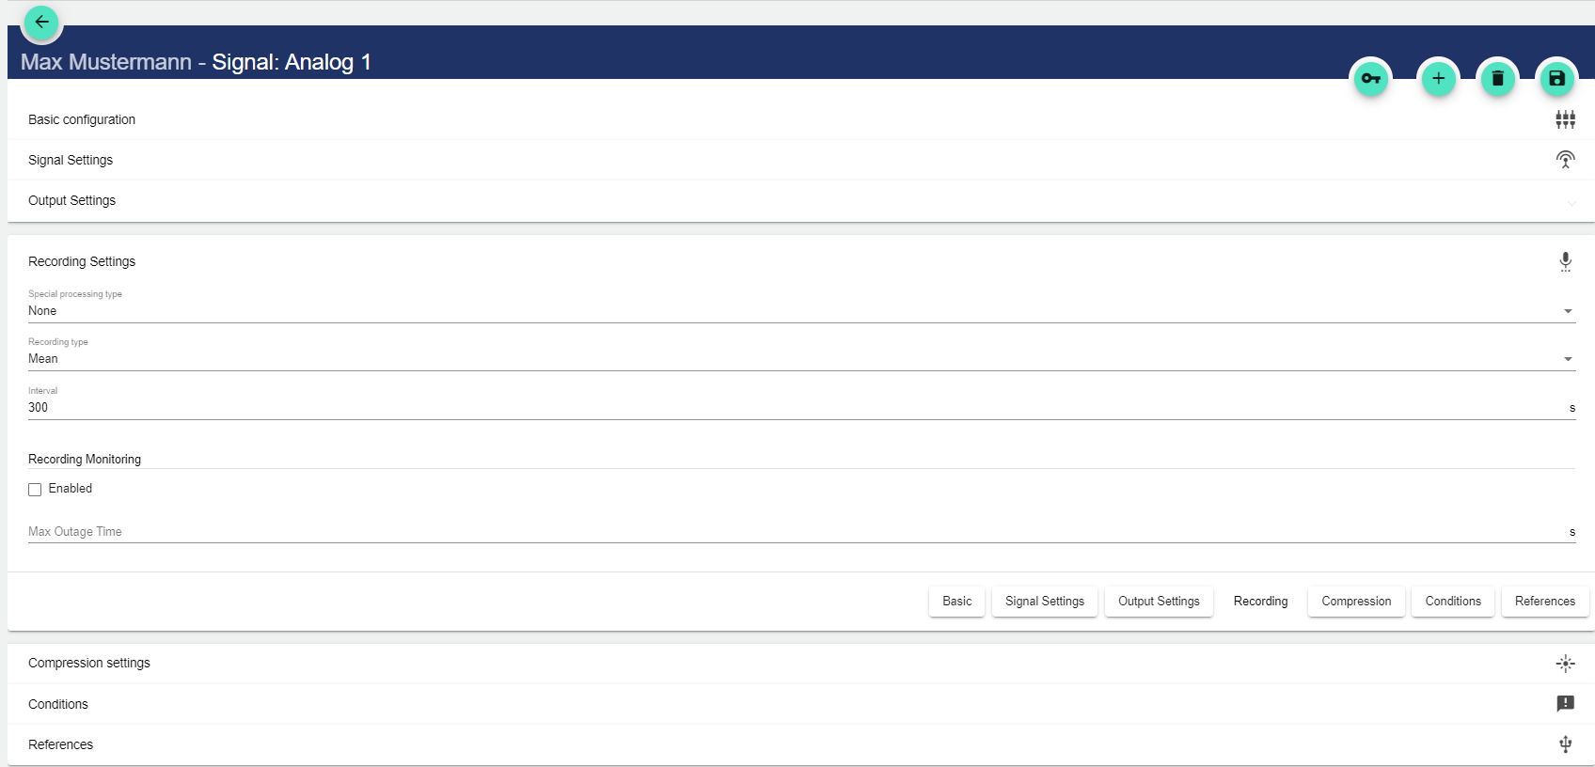Click the floppy disk save button
The image size is (1595, 767).
pyautogui.click(x=1556, y=79)
